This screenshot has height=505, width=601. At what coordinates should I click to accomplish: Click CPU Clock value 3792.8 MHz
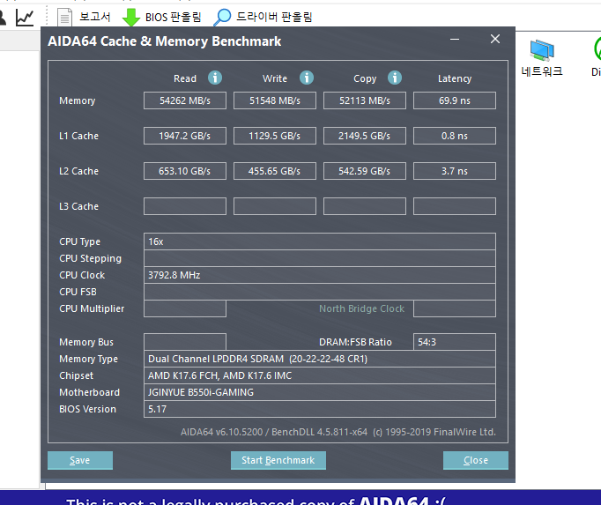point(320,275)
